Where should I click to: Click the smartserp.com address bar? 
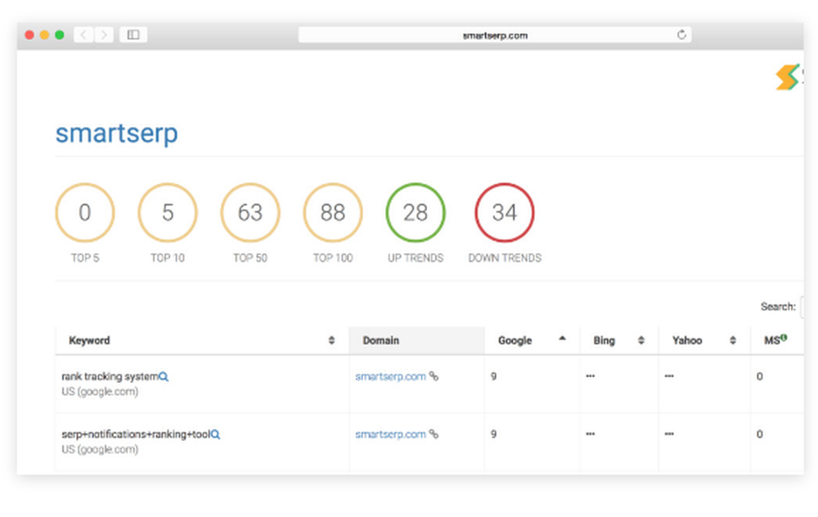(x=495, y=35)
